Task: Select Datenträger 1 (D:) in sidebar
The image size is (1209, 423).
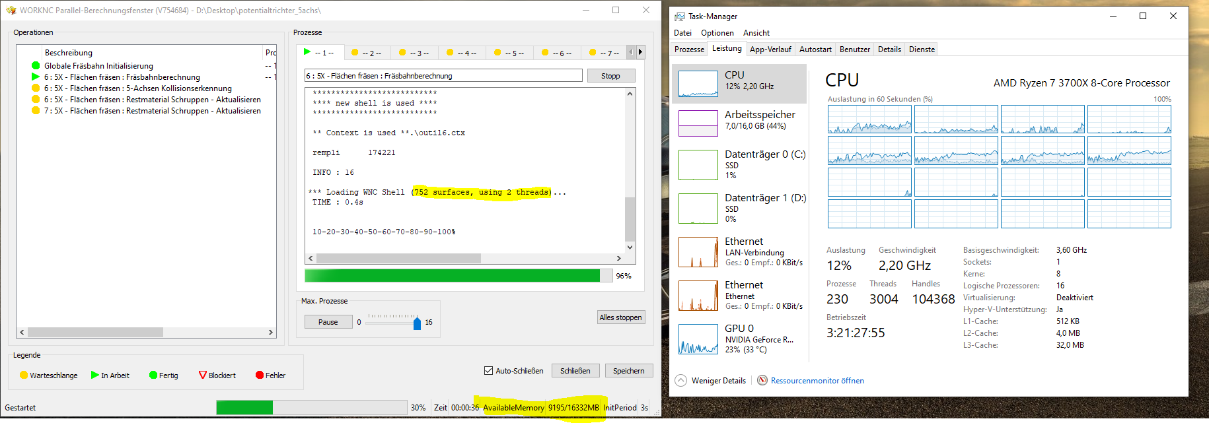Action: pos(739,209)
